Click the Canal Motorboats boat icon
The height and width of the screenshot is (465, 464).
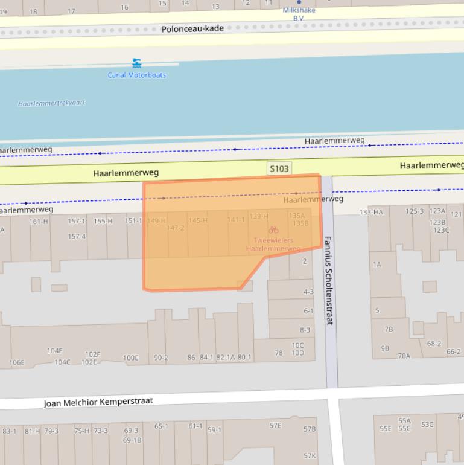[137, 63]
